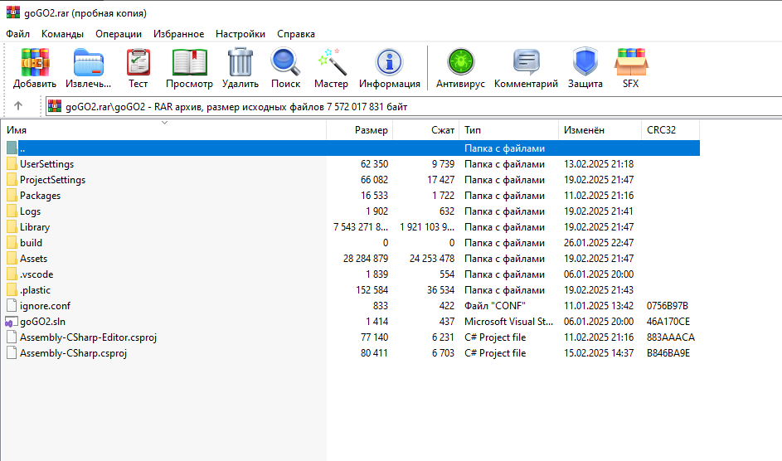Click the Защита shield icon
The width and height of the screenshot is (782, 461).
coord(585,63)
